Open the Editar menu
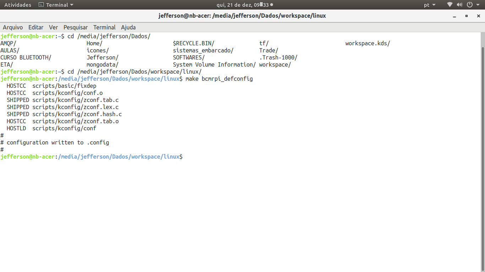The width and height of the screenshot is (485, 272). 36,27
